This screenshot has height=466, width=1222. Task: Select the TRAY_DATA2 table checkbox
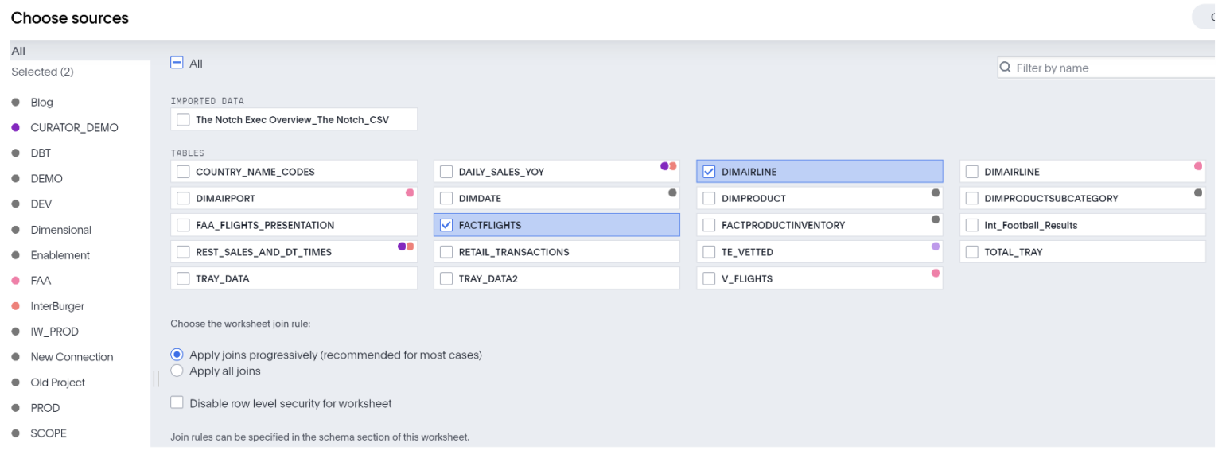point(446,278)
